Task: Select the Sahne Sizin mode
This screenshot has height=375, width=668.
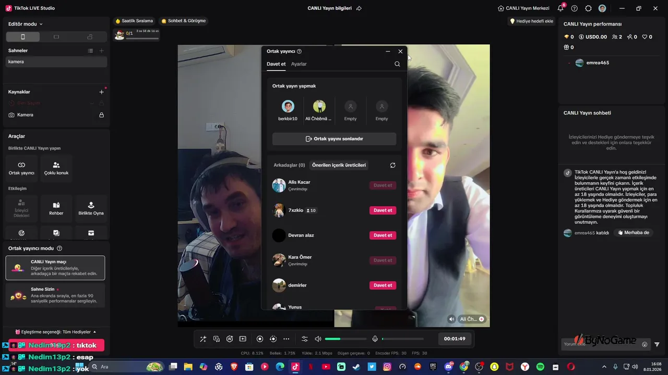Action: click(55, 295)
